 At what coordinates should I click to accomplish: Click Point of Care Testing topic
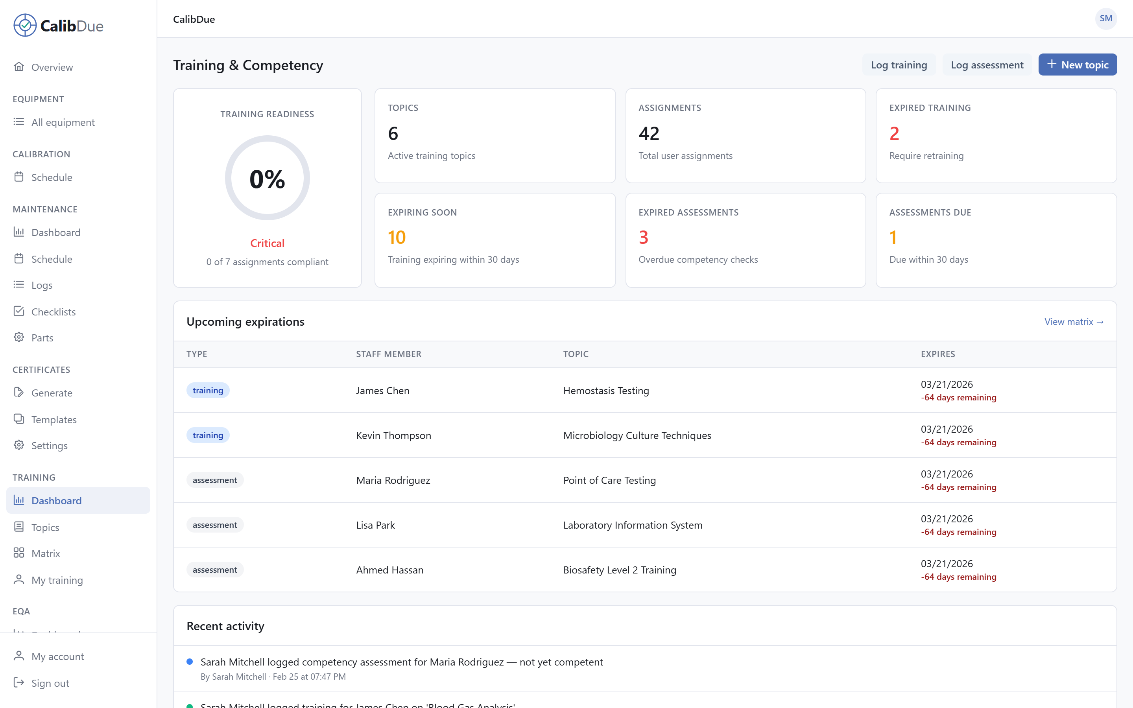(x=609, y=480)
